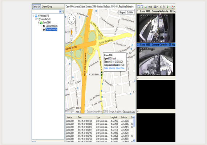
Task: Open the Channel Group tab
Action: (47, 7)
